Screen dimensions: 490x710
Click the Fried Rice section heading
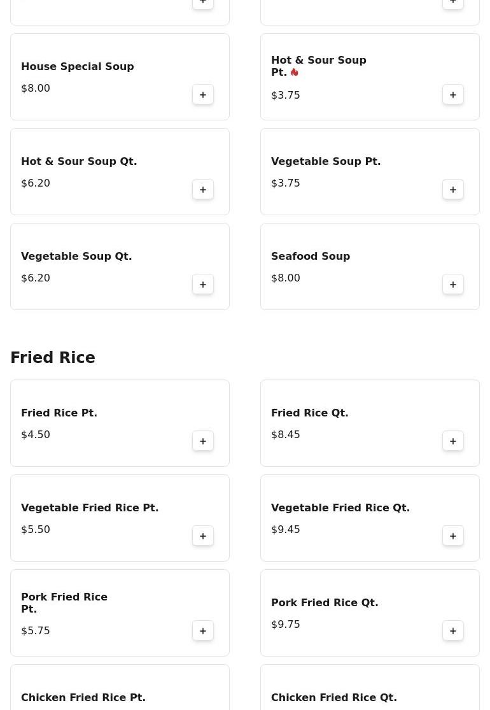tap(53, 358)
